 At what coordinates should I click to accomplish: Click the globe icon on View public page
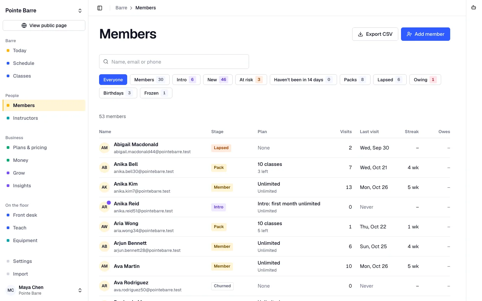pos(24,25)
